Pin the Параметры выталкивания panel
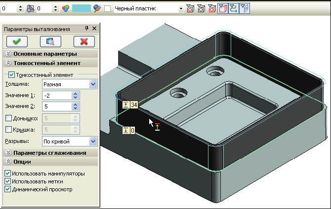 coord(86,29)
